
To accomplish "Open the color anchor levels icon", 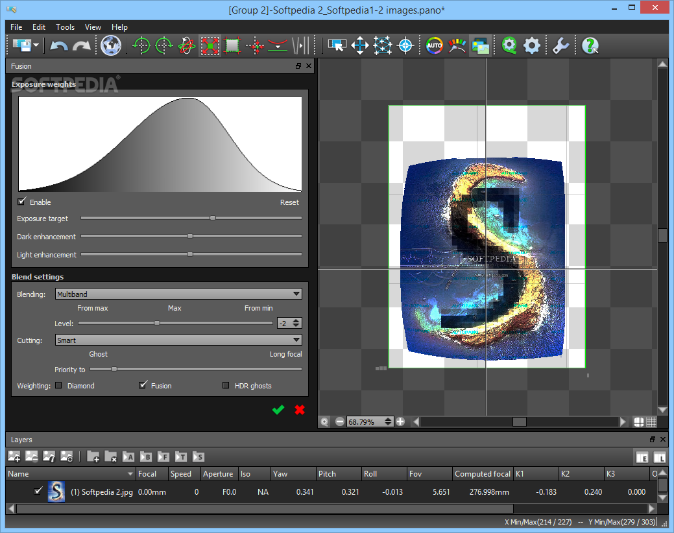I will pyautogui.click(x=457, y=45).
